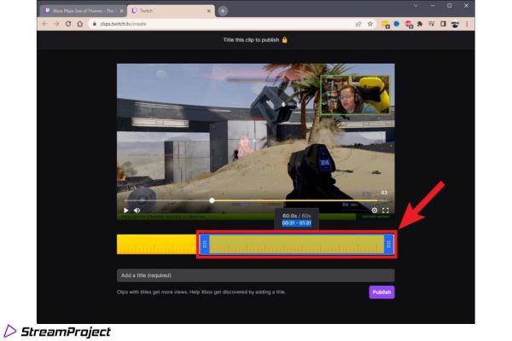The width and height of the screenshot is (512, 341).
Task: Open the media control toolbar icon
Action: (431, 24)
